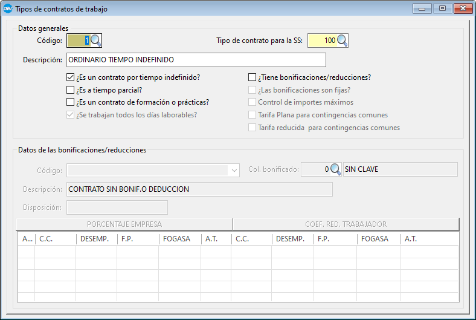
Task: Open lookup for Tipo de contrato SS
Action: tap(343, 41)
